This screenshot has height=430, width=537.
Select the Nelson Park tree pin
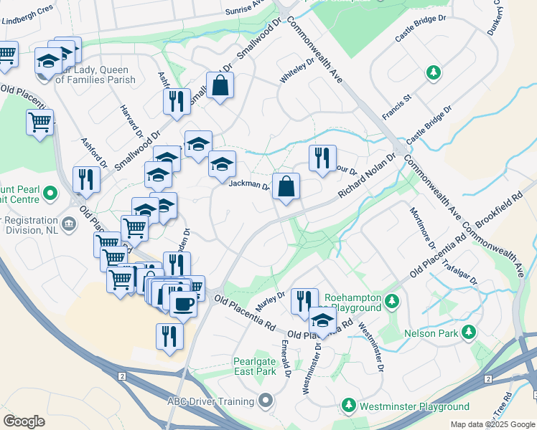(x=469, y=333)
